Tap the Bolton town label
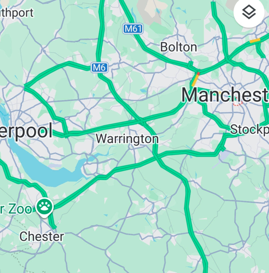This screenshot has height=273, width=269. [178, 47]
